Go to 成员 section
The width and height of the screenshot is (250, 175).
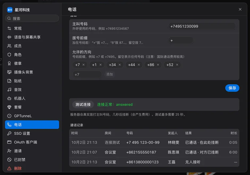pos(32,46)
